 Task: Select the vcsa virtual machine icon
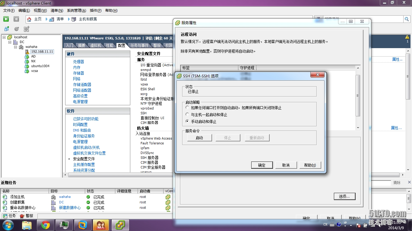27,71
